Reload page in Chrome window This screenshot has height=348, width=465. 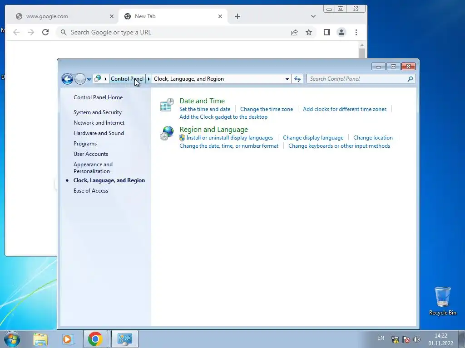[x=45, y=32]
